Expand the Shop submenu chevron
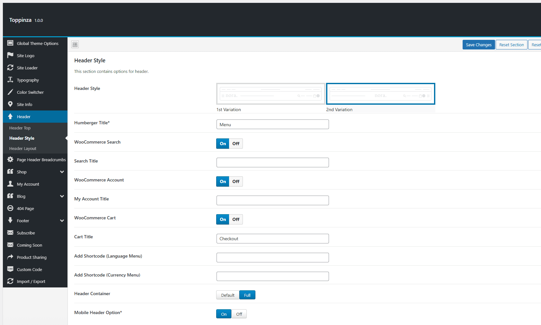The width and height of the screenshot is (541, 325). coord(62,172)
